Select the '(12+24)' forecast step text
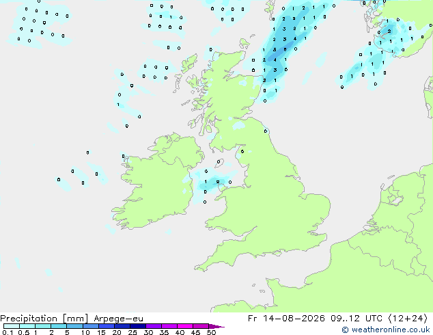Viewport: 433px width, 335px height. coord(408,319)
